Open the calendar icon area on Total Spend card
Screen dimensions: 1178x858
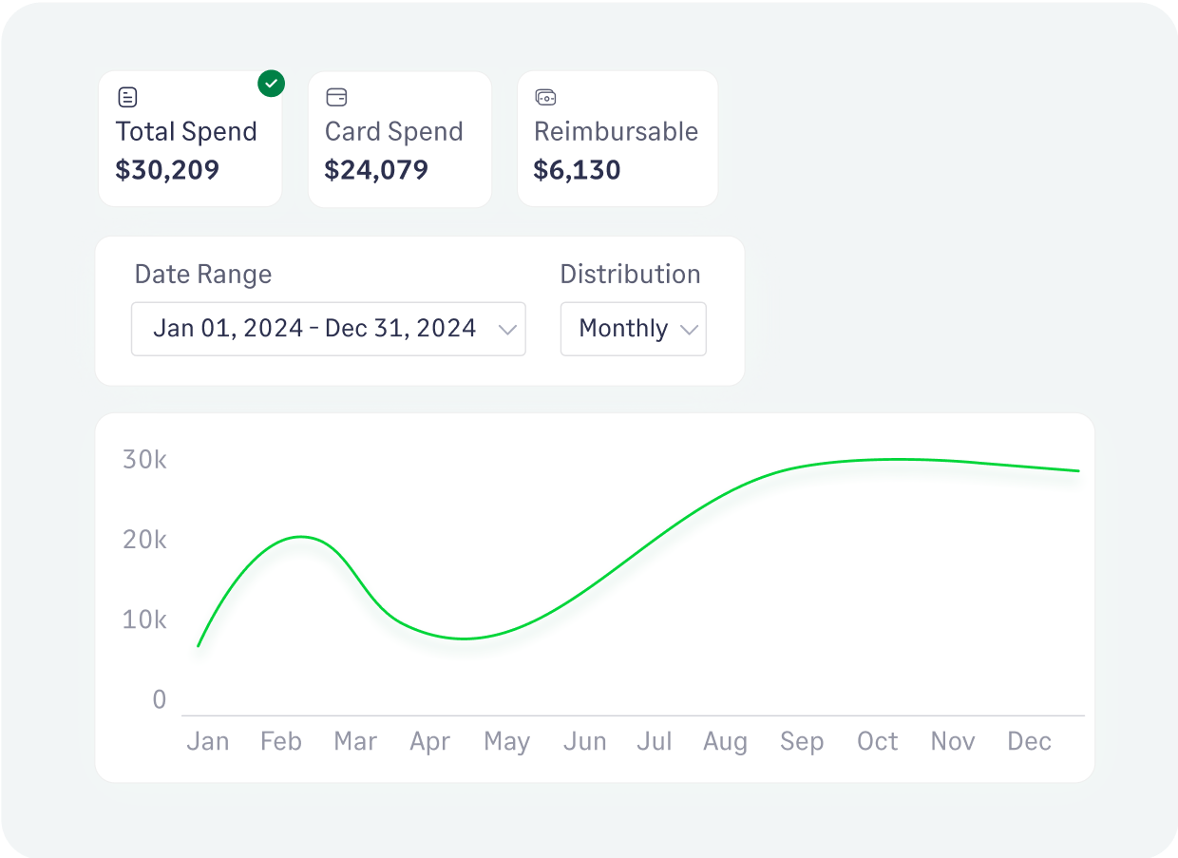[x=128, y=97]
